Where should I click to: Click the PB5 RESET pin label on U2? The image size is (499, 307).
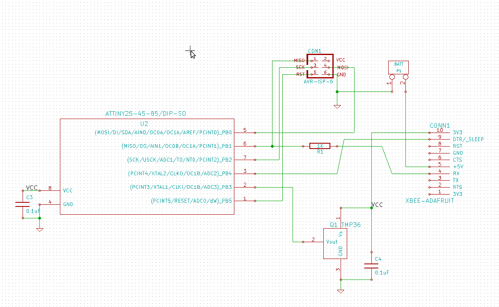(x=192, y=201)
